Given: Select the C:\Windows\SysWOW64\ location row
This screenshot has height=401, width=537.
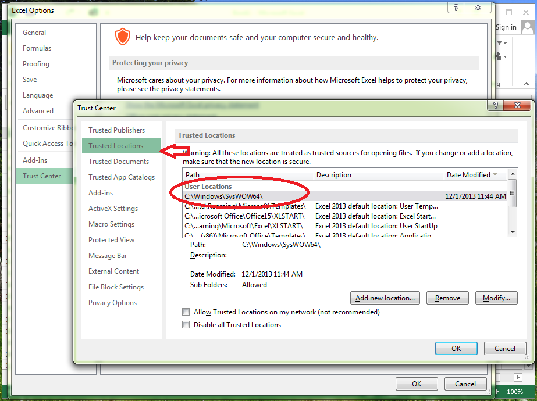Looking at the screenshot, I should (345, 196).
